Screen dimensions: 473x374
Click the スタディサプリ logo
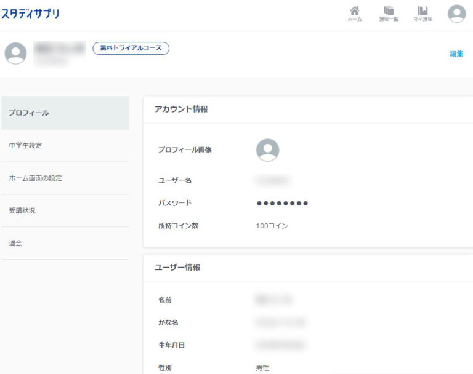point(30,14)
